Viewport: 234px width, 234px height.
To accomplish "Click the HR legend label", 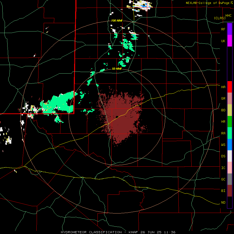I will 223,122.
